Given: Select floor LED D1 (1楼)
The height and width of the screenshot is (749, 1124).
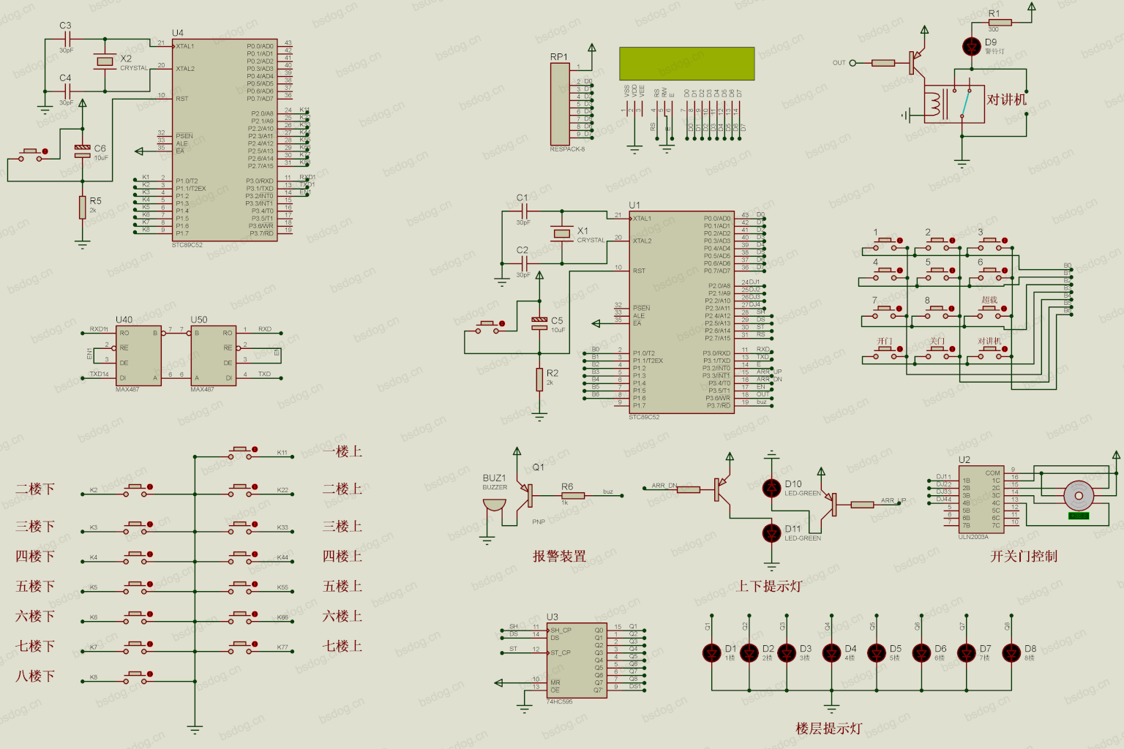Looking at the screenshot, I should click(x=711, y=652).
